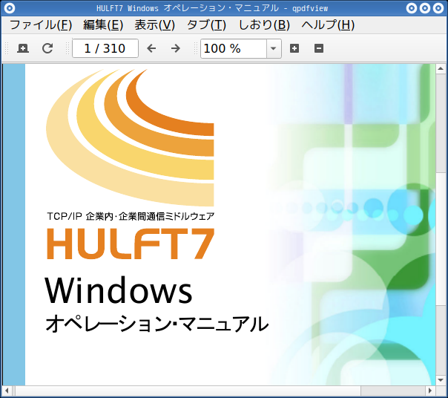The image size is (448, 398).
Task: Zoom in with the plus icon
Action: (x=294, y=48)
